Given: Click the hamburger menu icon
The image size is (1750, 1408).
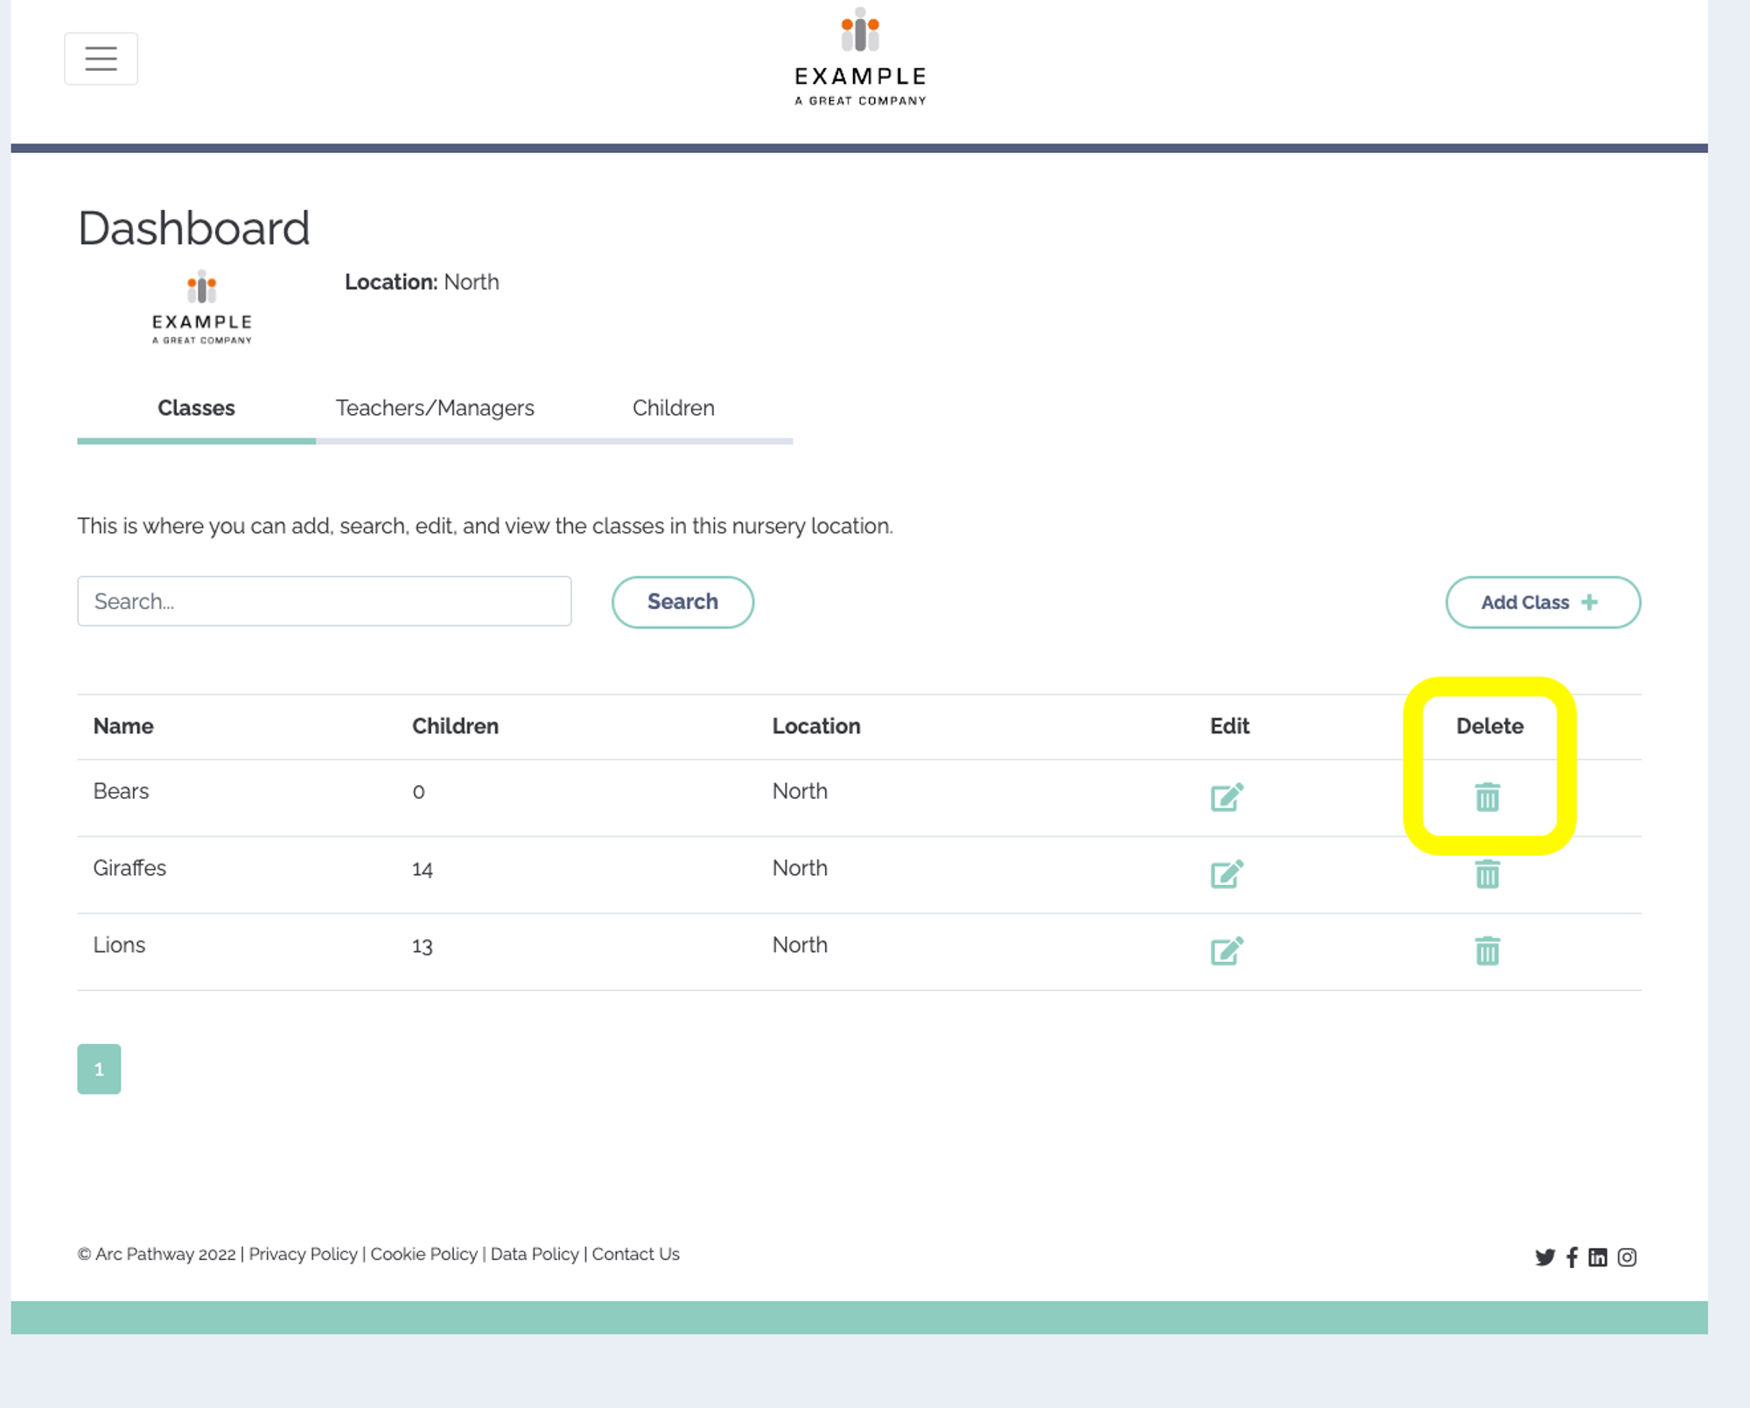Looking at the screenshot, I should (x=101, y=58).
